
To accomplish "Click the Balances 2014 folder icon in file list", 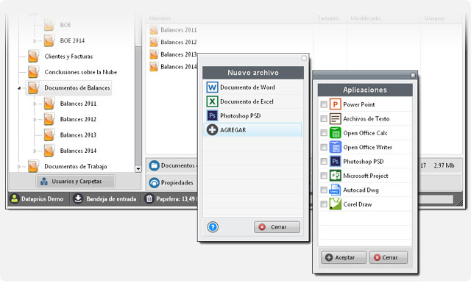I will 154,66.
